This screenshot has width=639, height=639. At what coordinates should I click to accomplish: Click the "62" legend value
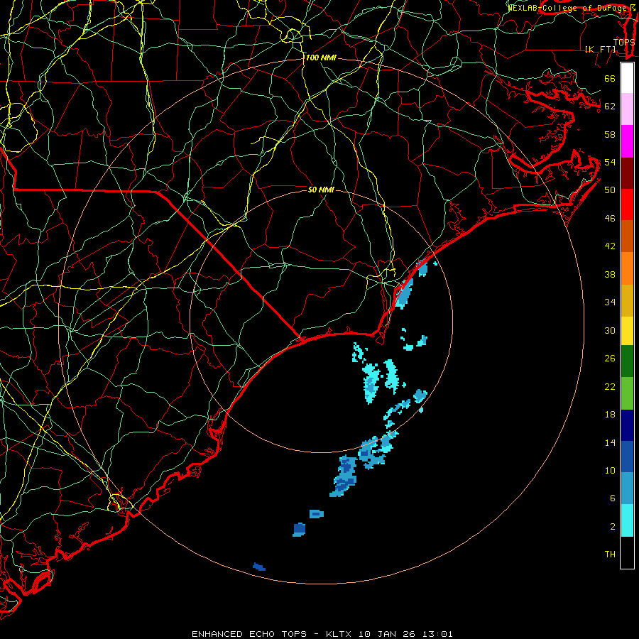(x=610, y=106)
